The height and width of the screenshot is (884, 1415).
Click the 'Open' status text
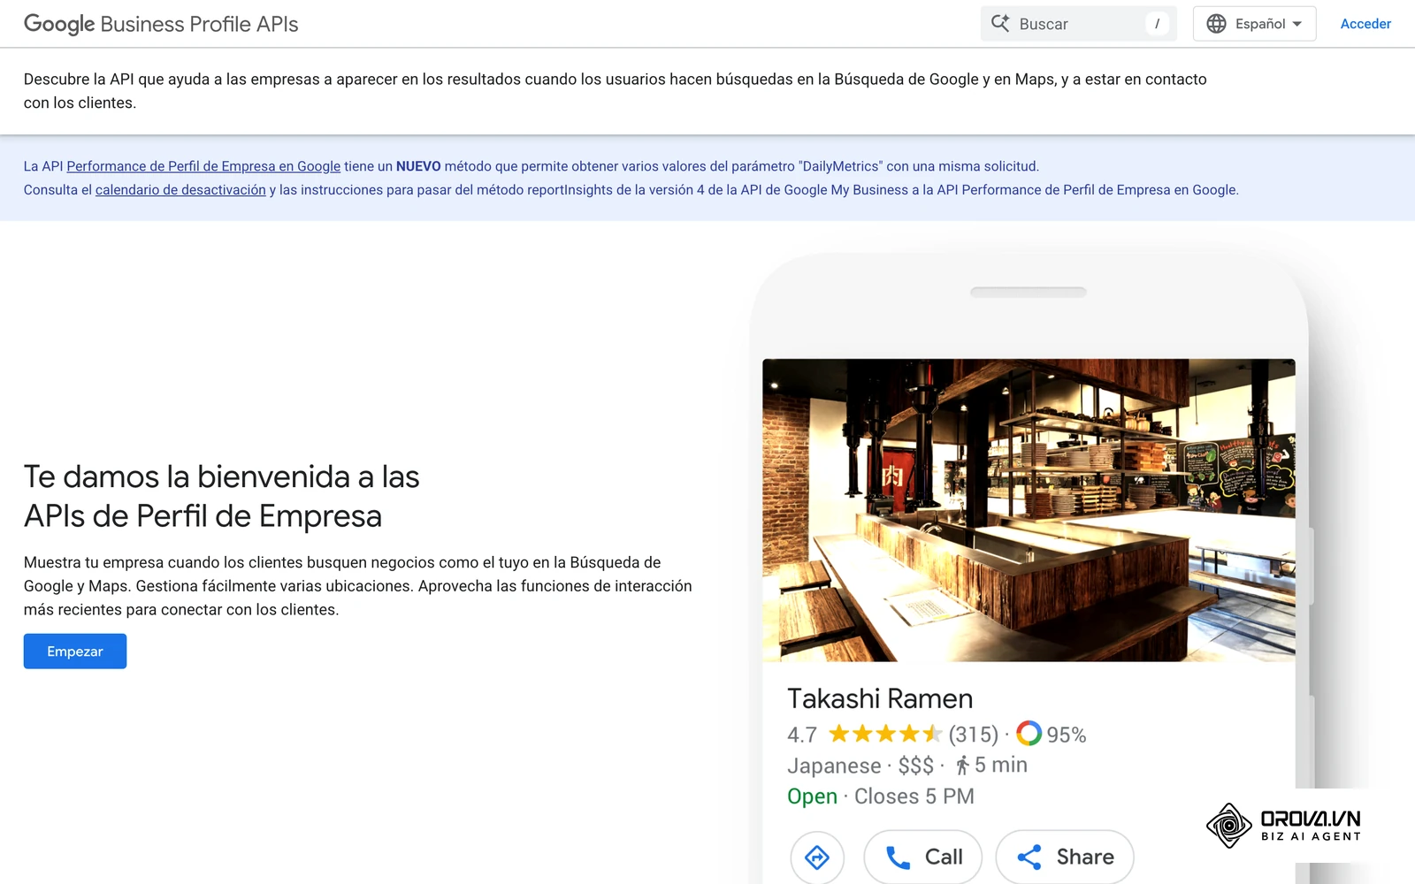pos(812,796)
